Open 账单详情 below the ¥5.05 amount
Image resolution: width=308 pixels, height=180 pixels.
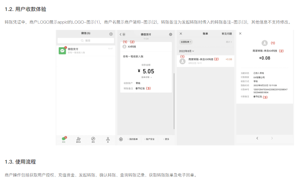click(146, 77)
